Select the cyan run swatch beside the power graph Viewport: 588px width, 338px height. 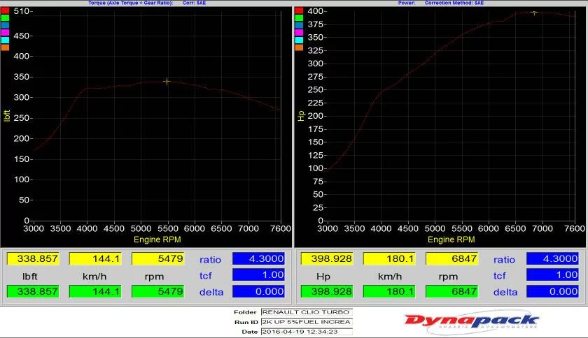[x=299, y=40]
